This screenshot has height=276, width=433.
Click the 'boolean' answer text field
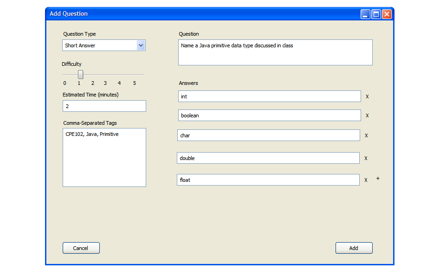[269, 116]
